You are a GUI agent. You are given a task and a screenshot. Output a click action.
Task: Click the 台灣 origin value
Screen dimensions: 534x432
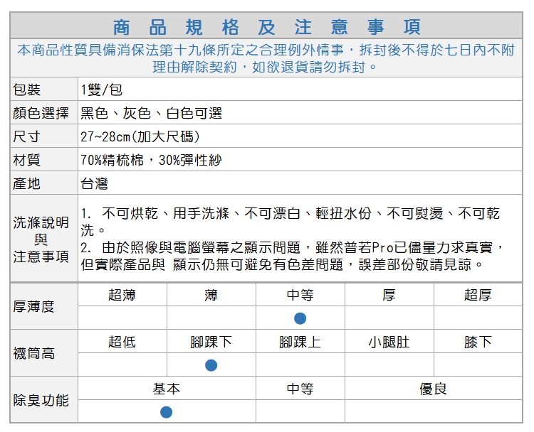[x=95, y=183]
